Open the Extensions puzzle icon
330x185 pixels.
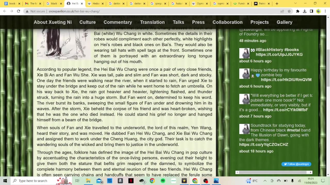coord(298,11)
